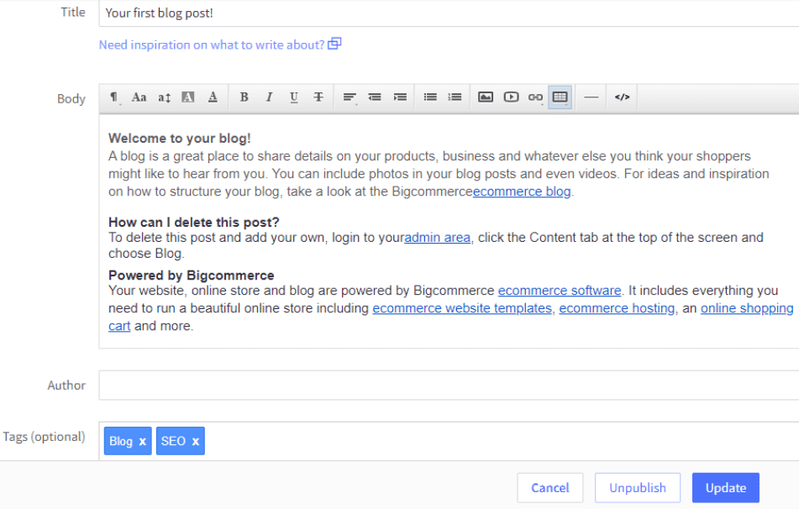Open the font family option
The height and width of the screenshot is (509, 799).
(139, 97)
